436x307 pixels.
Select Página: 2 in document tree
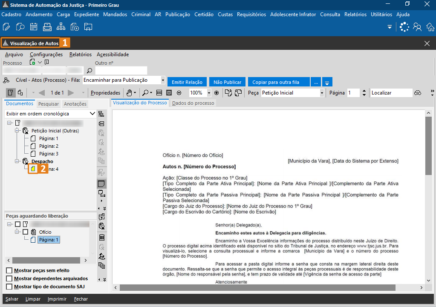tap(49, 146)
